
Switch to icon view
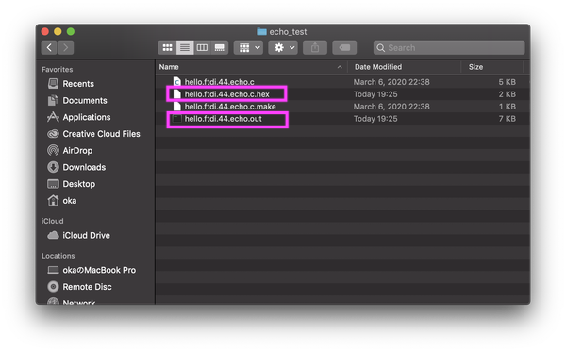[x=167, y=47]
